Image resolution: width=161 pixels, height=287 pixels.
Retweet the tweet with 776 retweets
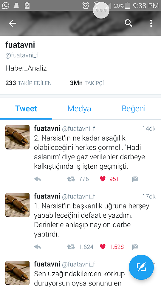[x=71, y=179]
